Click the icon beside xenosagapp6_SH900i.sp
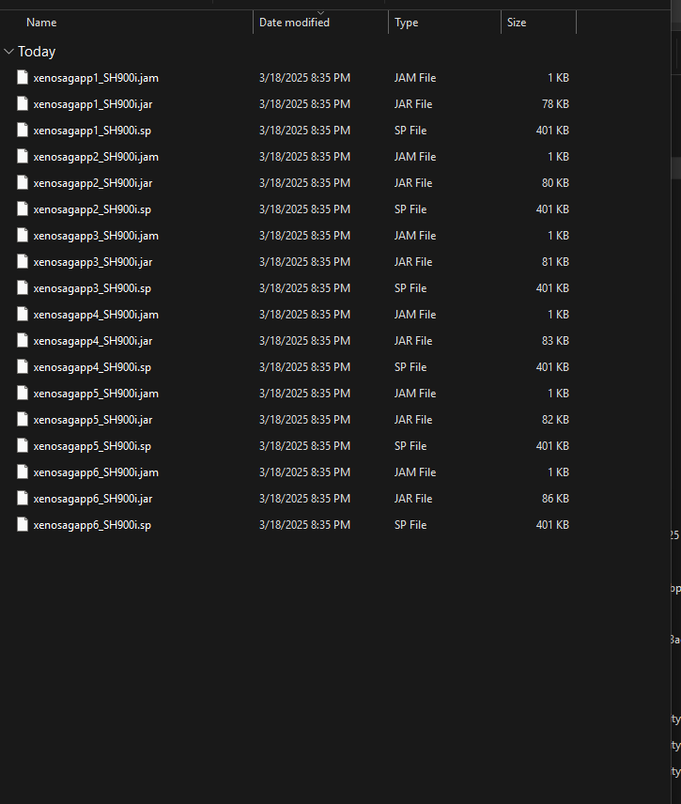 23,525
